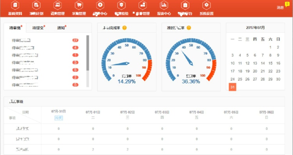Image resolution: width=293 pixels, height=155 pixels.
Task: Open the 基础资料 document icon
Action: click(x=15, y=5)
